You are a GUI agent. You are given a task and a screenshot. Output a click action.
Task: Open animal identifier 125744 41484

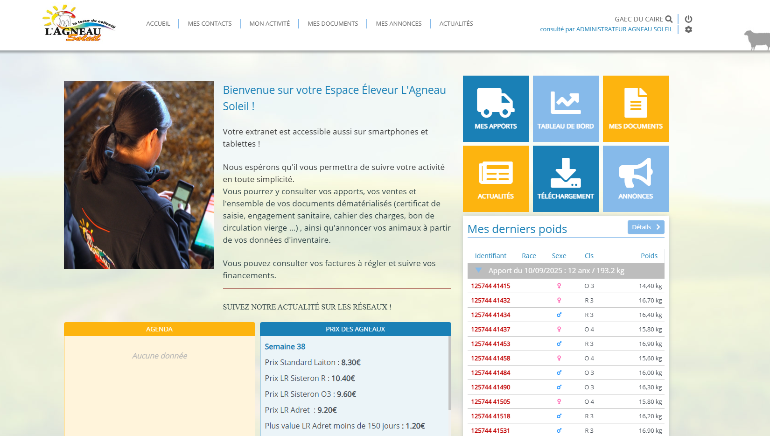490,373
